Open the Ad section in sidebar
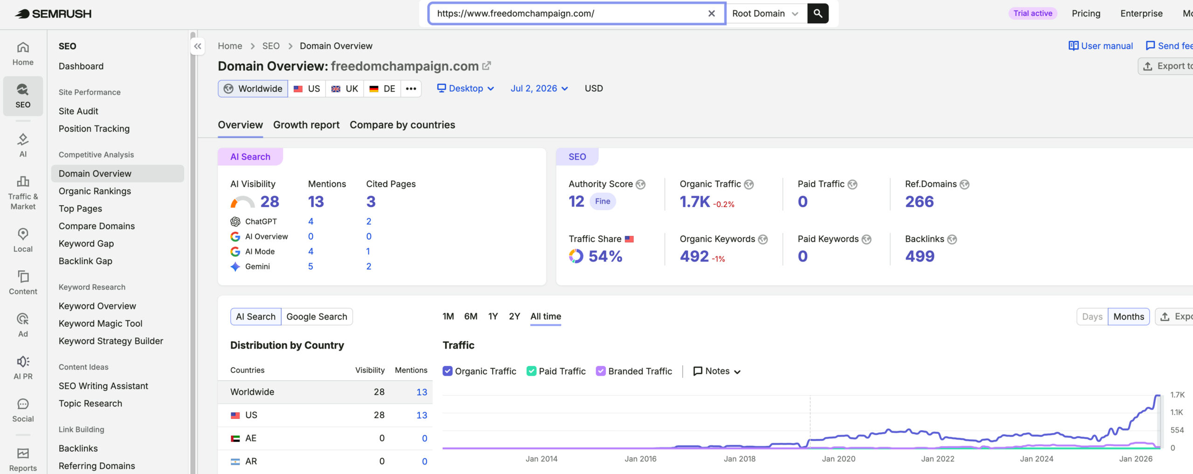1193x474 pixels. (x=23, y=325)
